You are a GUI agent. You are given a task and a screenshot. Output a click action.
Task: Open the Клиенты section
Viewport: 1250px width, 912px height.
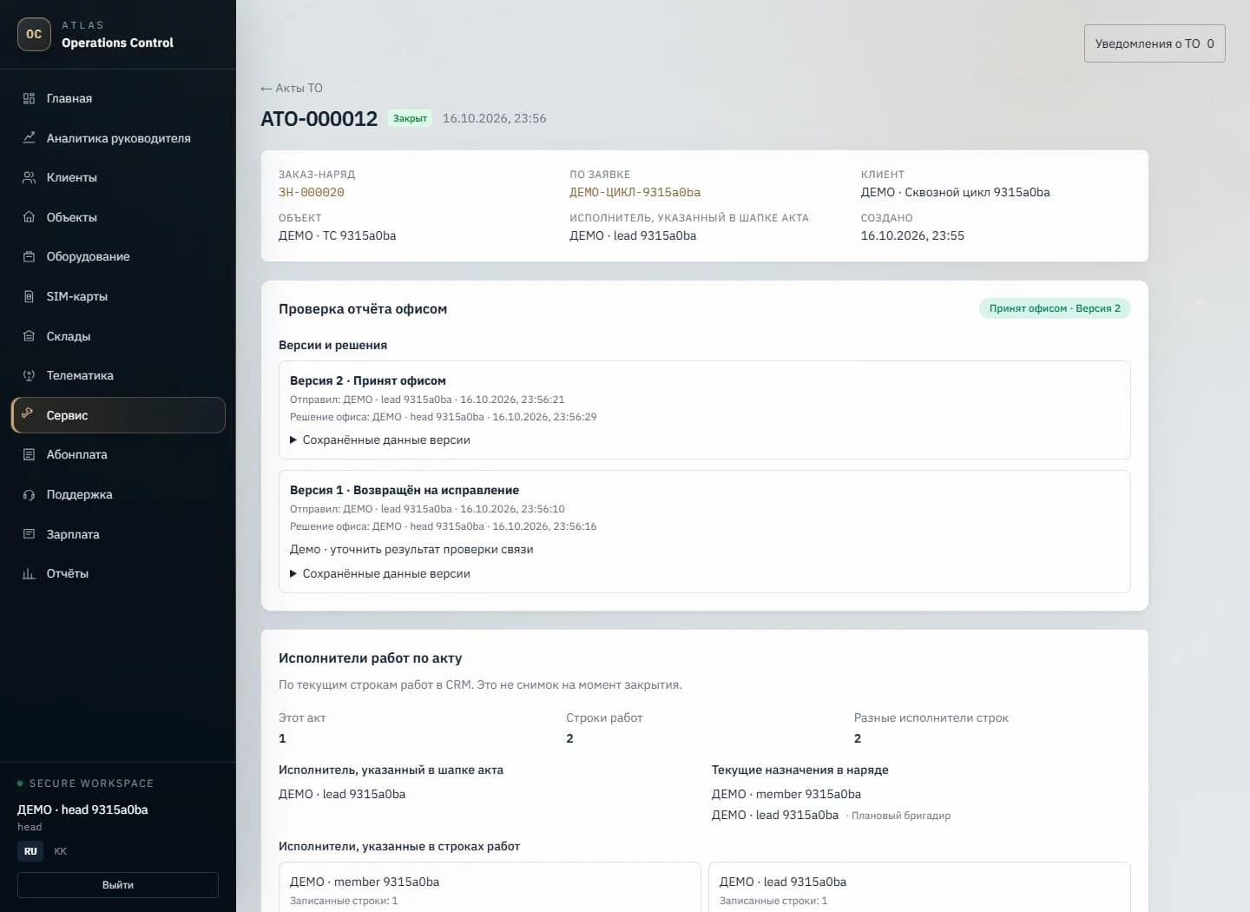(118, 177)
